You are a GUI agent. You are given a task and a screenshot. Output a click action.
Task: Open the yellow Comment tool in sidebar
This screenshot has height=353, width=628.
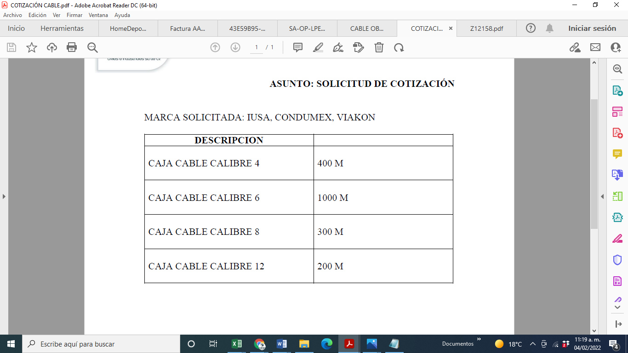(617, 154)
